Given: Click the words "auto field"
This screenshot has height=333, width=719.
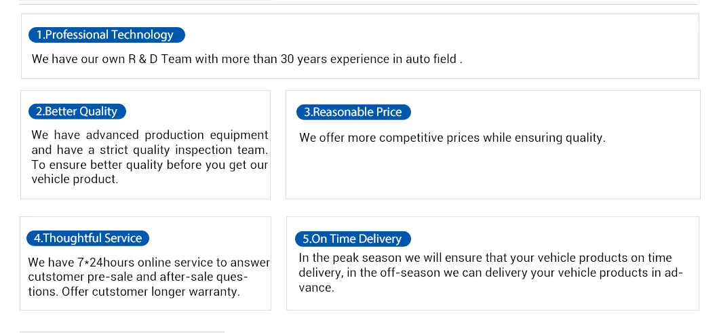Looking at the screenshot, I should 431,59.
